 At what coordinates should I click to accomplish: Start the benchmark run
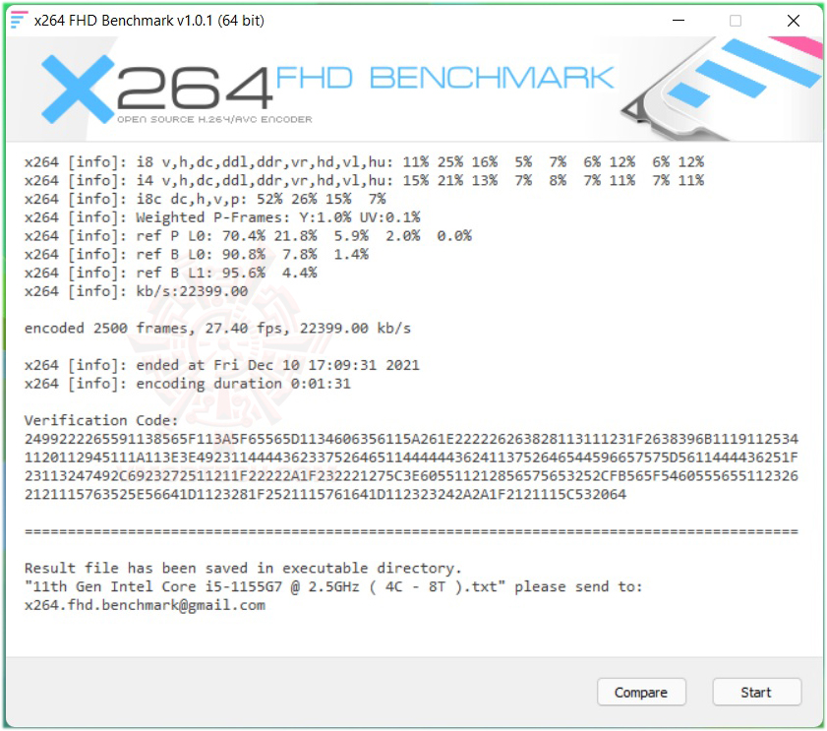click(757, 692)
